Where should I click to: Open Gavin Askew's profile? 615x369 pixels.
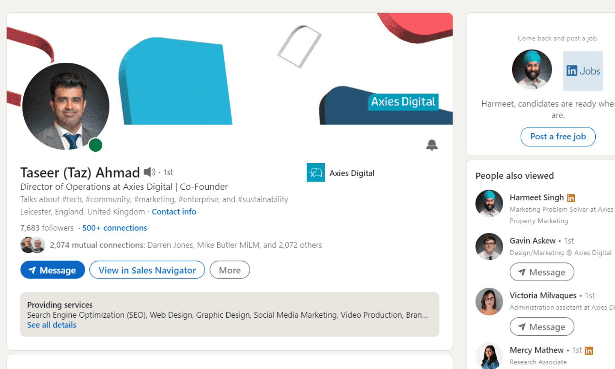pyautogui.click(x=533, y=241)
